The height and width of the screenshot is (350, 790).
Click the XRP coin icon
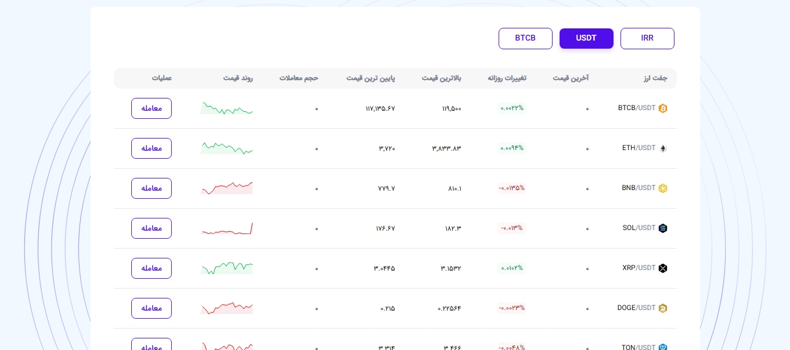[x=663, y=268]
